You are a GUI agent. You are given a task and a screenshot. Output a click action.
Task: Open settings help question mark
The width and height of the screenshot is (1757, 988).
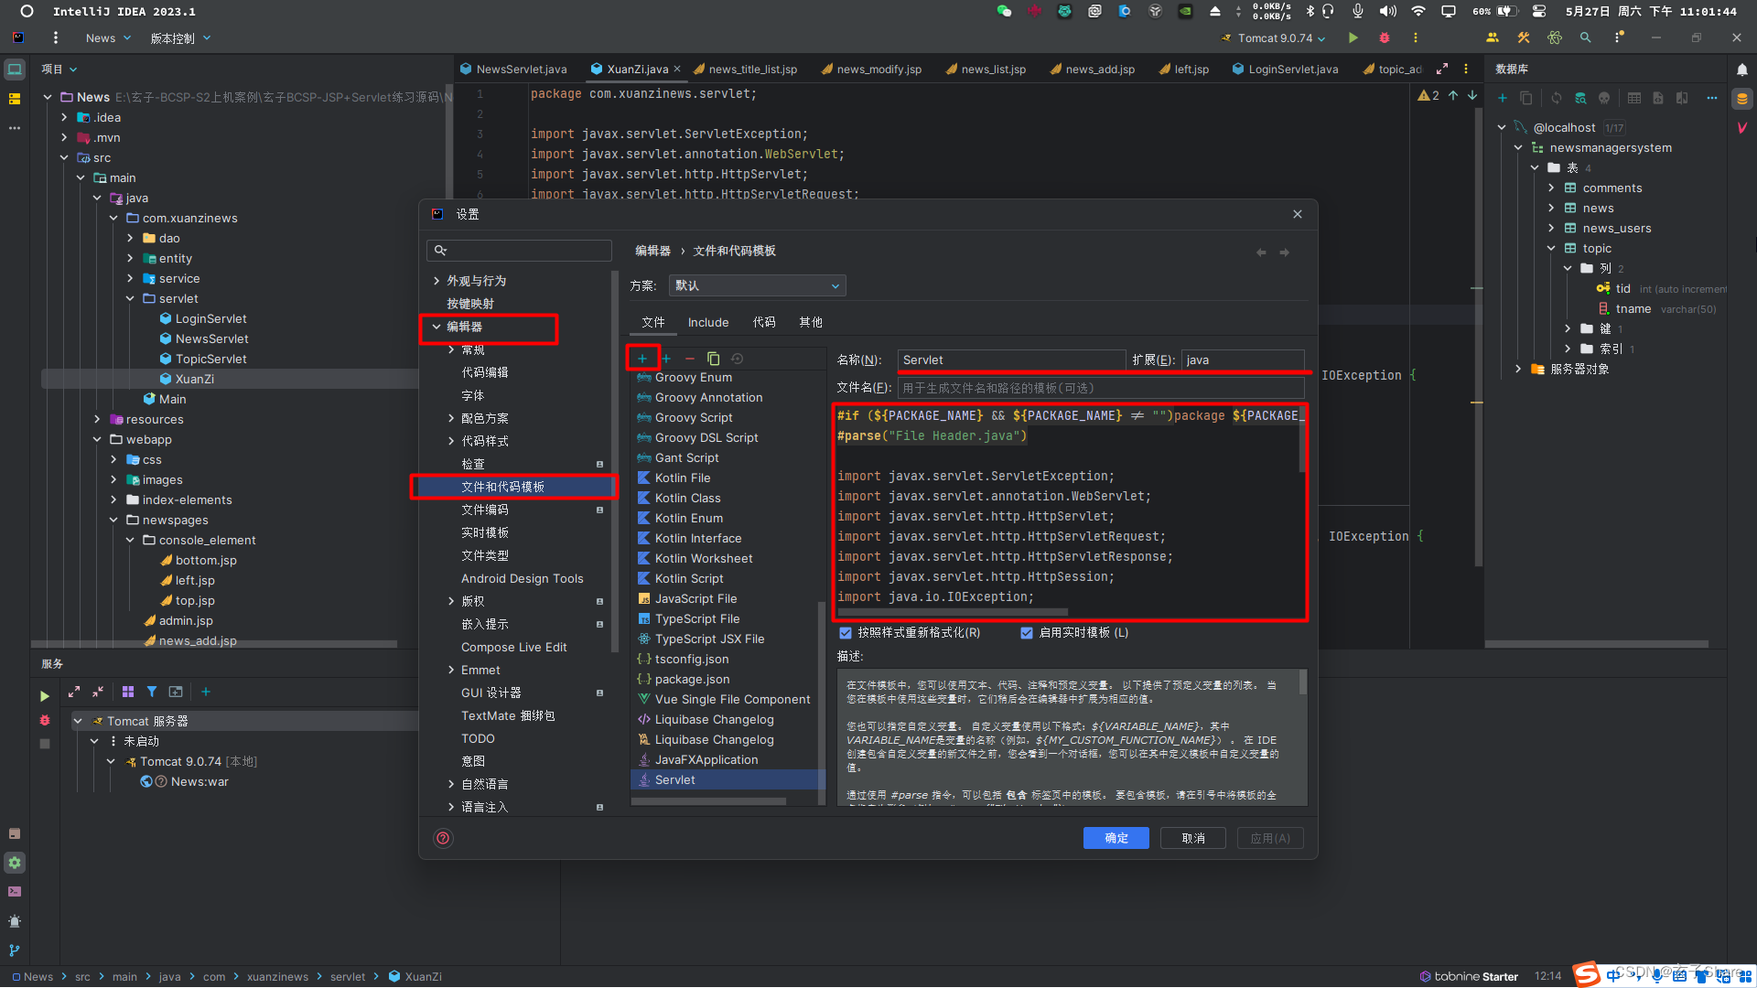tap(443, 838)
